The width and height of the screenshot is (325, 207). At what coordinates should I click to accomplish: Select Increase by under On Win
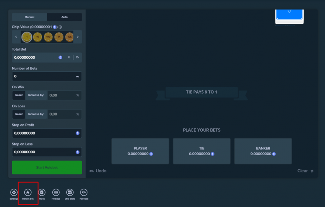coord(36,95)
